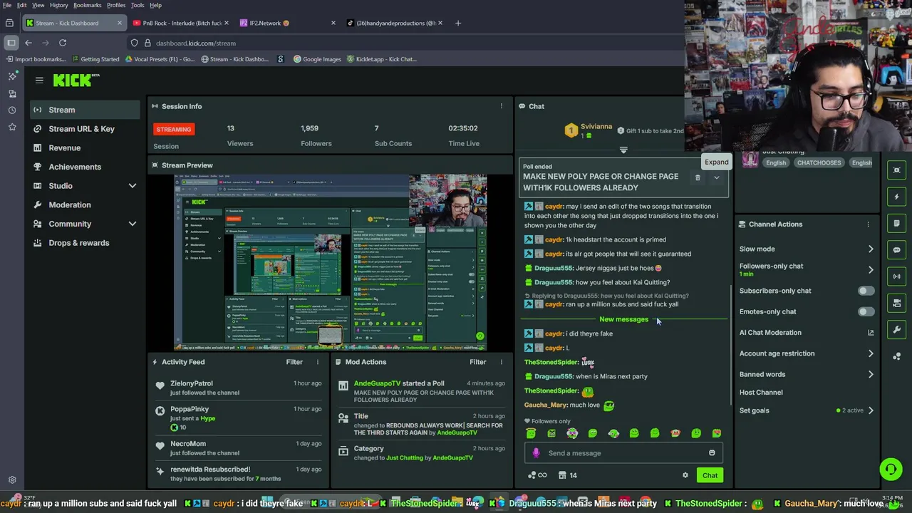This screenshot has width=912, height=513.
Task: Click the document icon in right sidebar
Action: (896, 223)
